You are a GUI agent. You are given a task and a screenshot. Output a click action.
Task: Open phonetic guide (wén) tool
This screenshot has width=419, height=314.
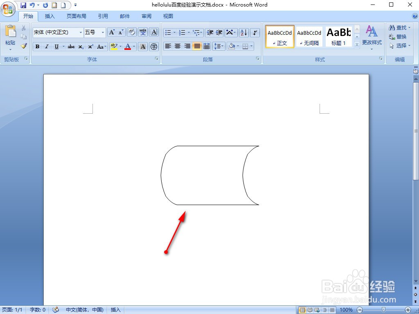pos(143,32)
